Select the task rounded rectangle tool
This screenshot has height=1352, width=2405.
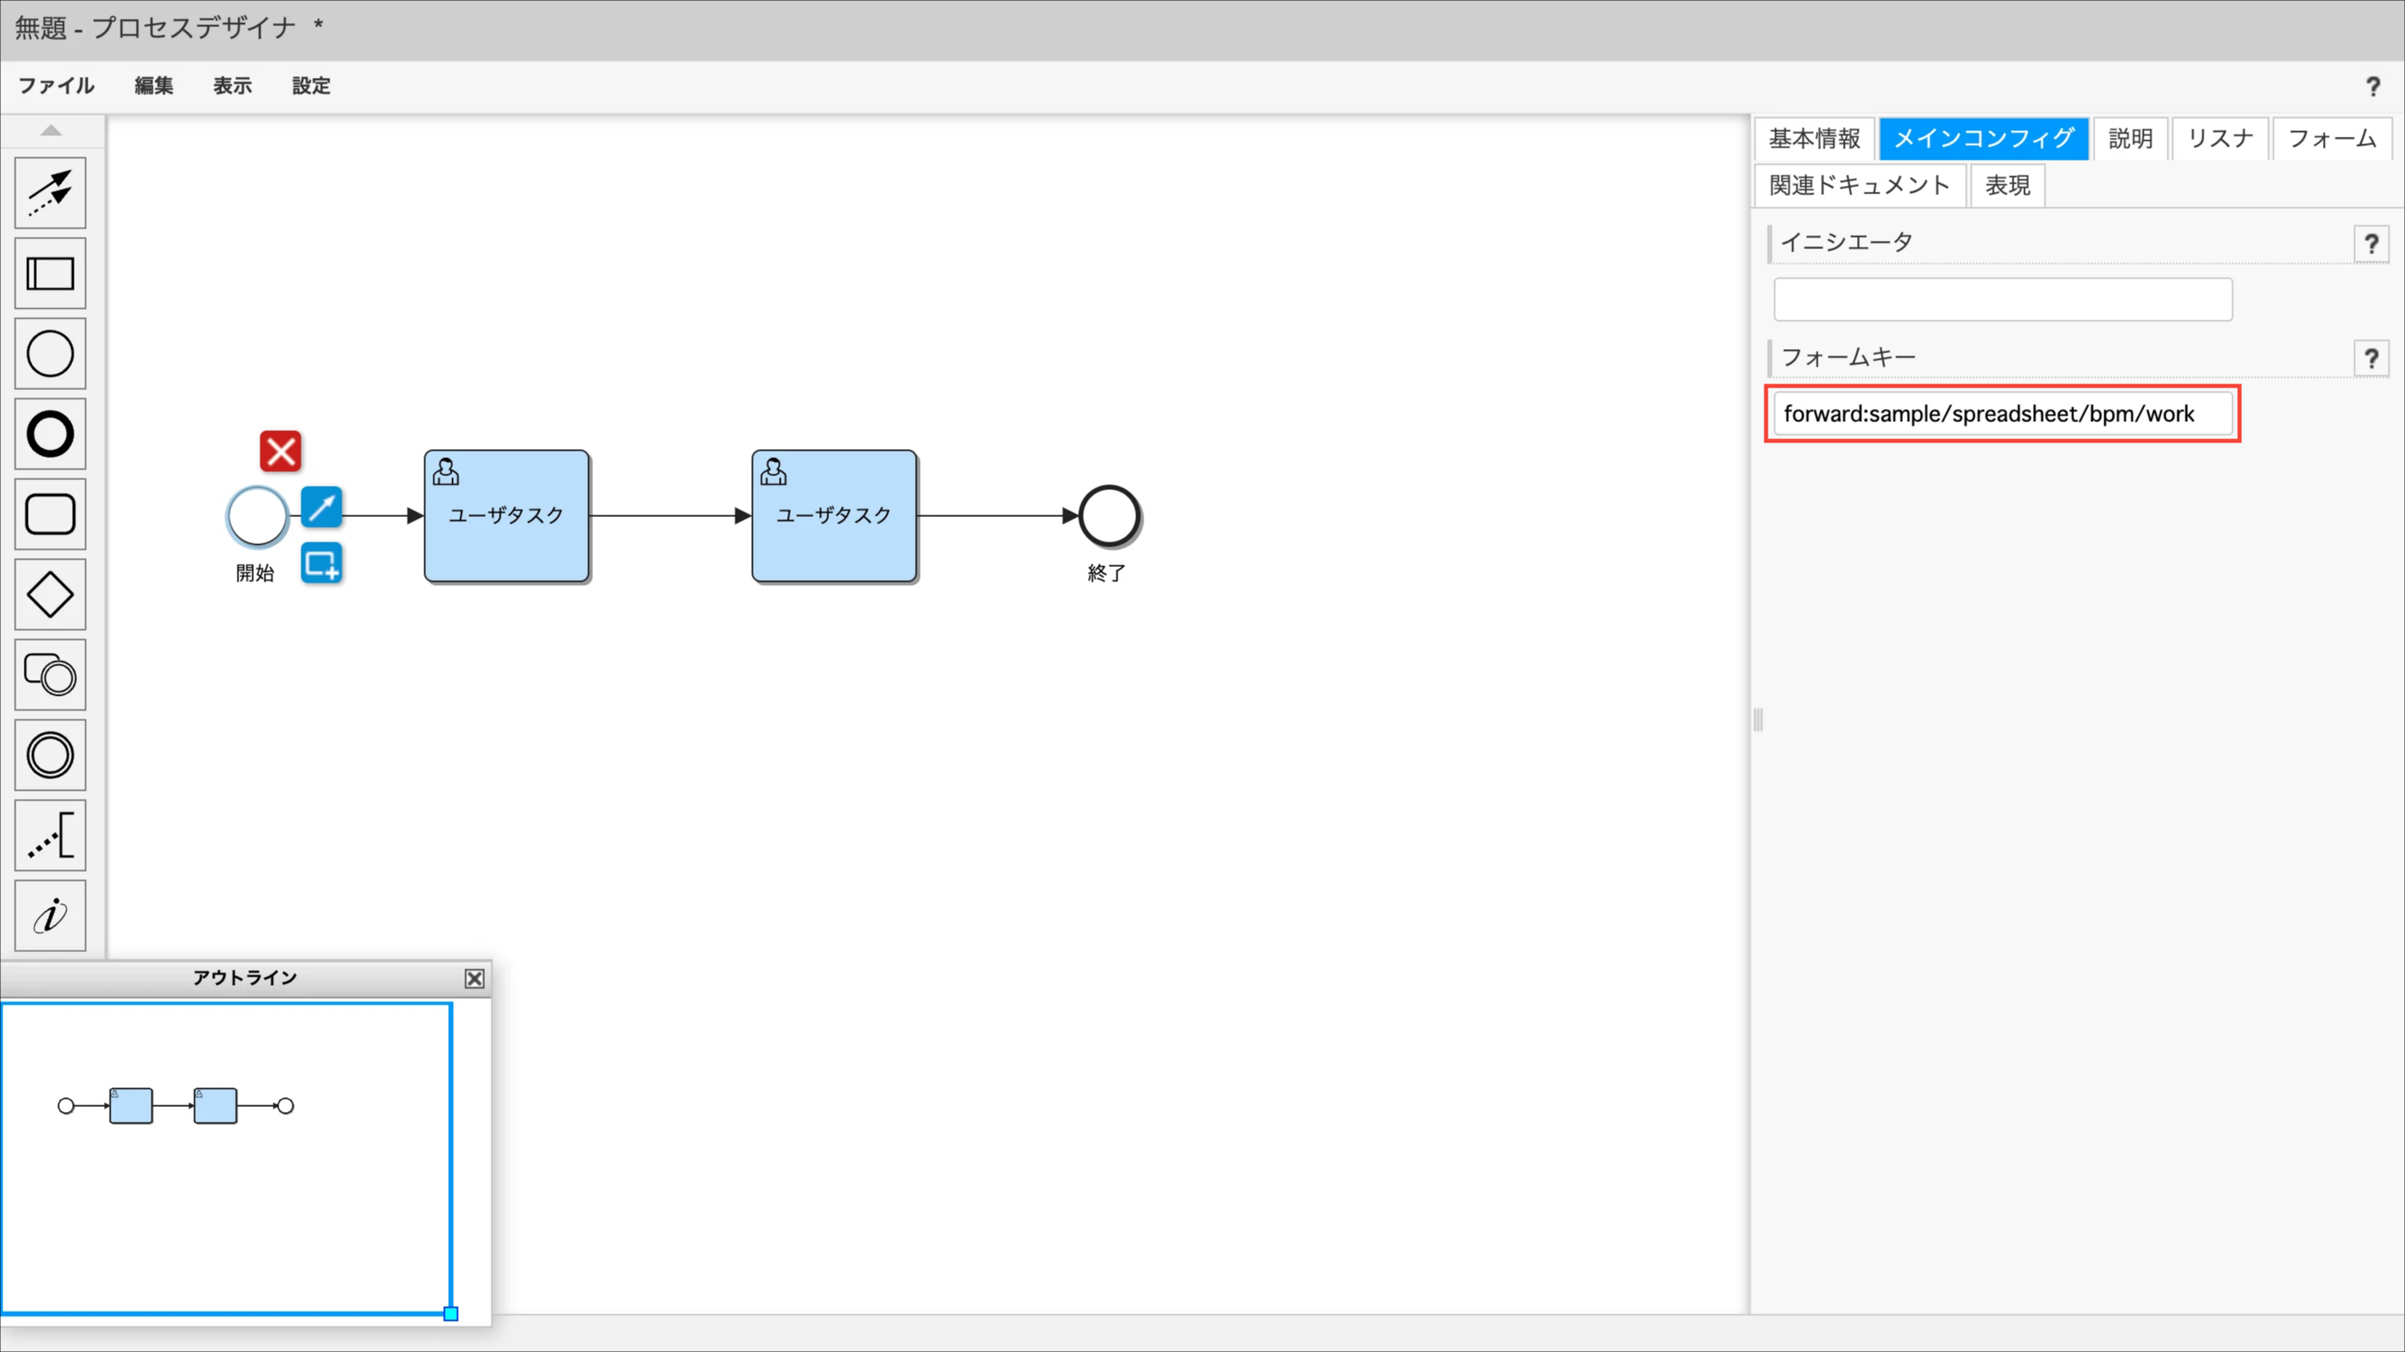pos(51,515)
